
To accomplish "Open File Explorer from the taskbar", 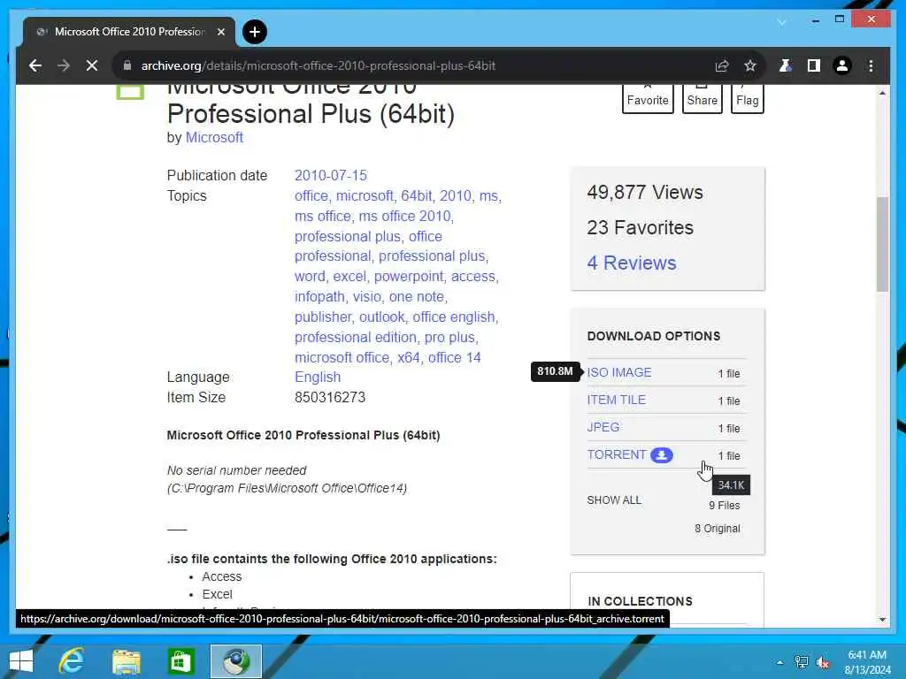I will click(x=126, y=661).
